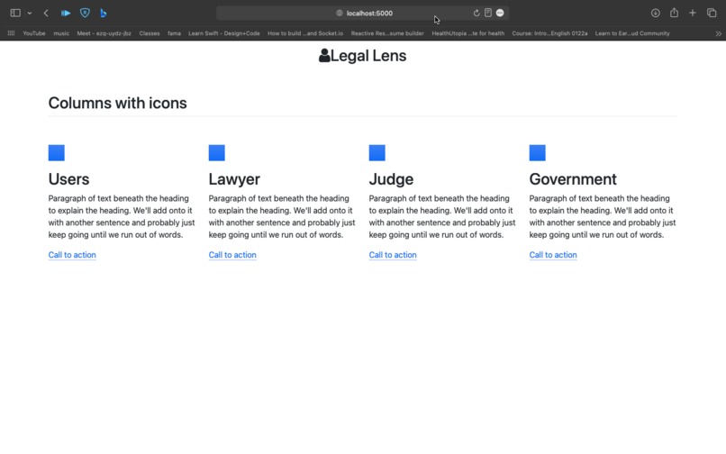Click the paragraph text under Lawyer

[282, 216]
